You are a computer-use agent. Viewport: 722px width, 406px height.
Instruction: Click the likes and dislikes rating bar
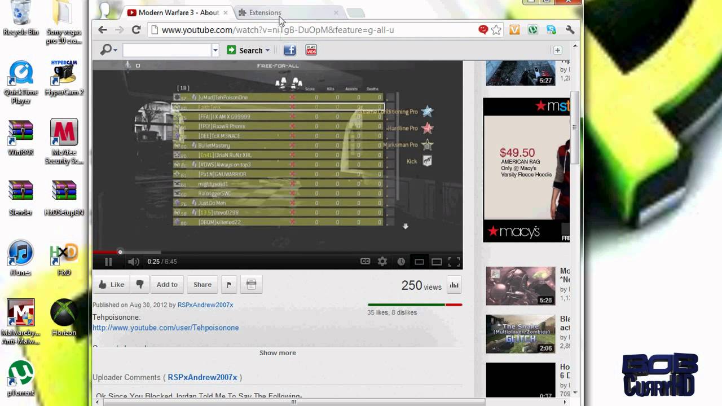415,305
